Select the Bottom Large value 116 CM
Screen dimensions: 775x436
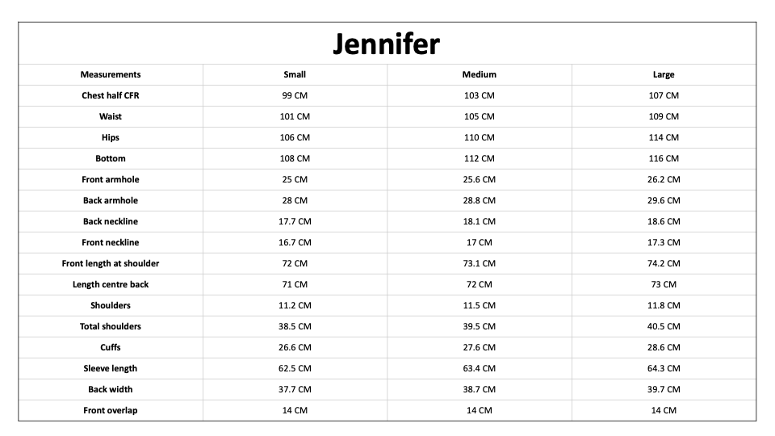pos(664,159)
